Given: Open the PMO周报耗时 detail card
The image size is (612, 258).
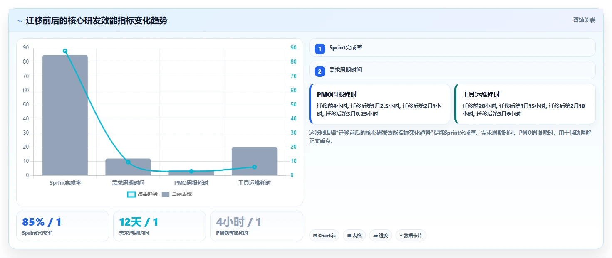Looking at the screenshot, I should pyautogui.click(x=379, y=104).
